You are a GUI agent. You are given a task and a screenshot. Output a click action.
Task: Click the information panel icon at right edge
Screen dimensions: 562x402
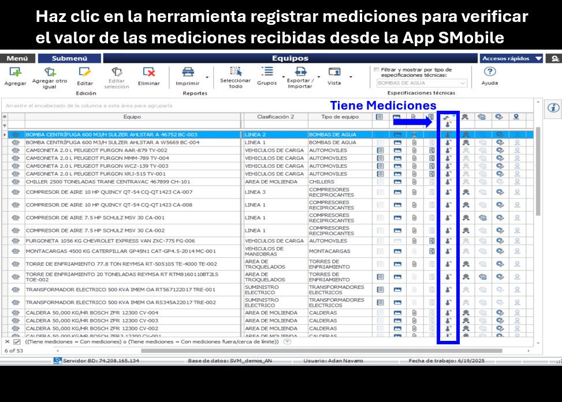point(553,107)
